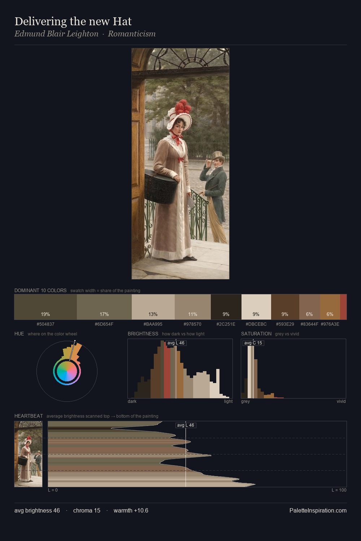The height and width of the screenshot is (541, 361).
Task: Click the '#83644F' hex code text
Action: [x=310, y=324]
